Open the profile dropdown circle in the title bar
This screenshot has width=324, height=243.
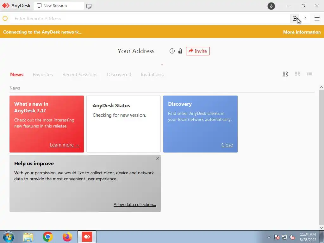point(271,6)
